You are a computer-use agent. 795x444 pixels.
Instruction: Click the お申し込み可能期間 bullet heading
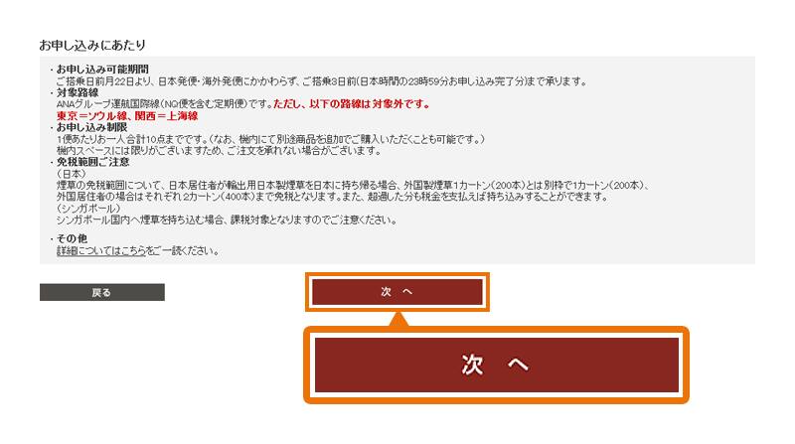coord(102,70)
